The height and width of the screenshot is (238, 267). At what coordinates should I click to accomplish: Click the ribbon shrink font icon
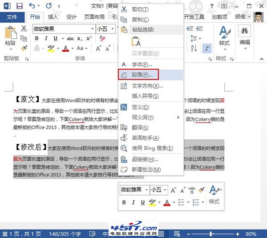click(x=108, y=49)
